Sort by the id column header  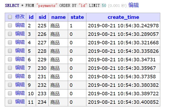point(31,17)
